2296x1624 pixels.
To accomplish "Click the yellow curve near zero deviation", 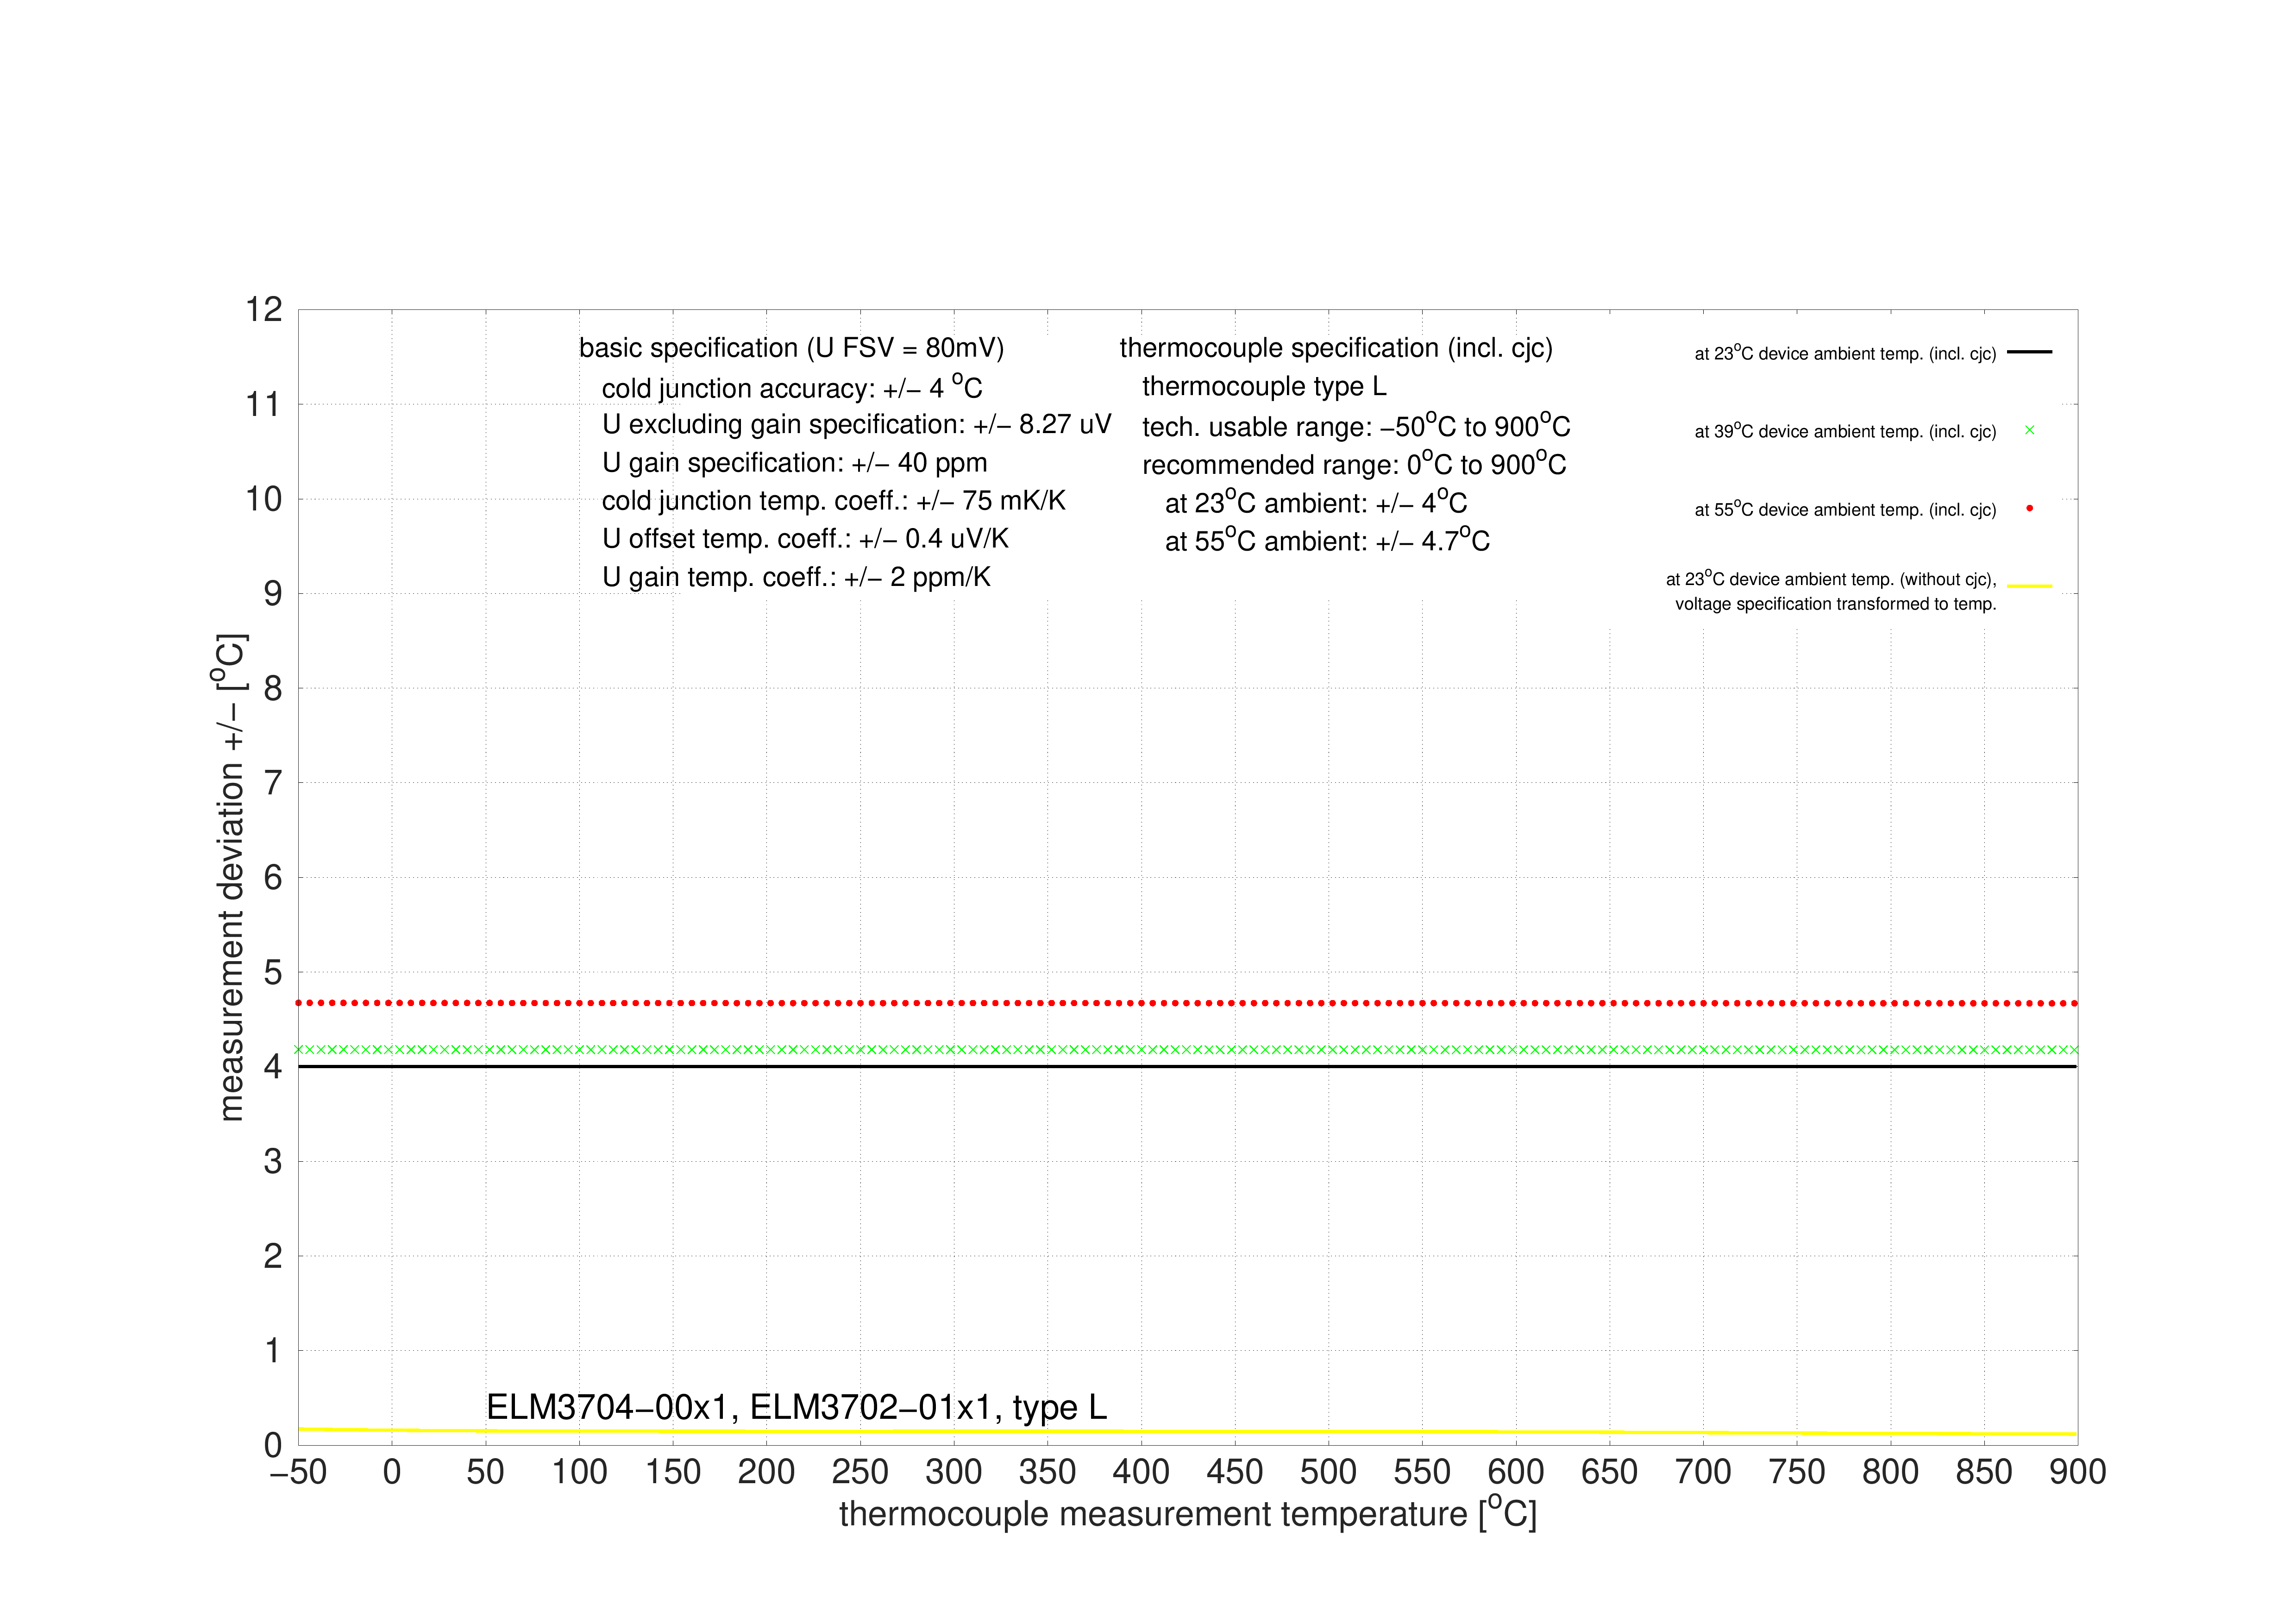I will pos(1187,1432).
